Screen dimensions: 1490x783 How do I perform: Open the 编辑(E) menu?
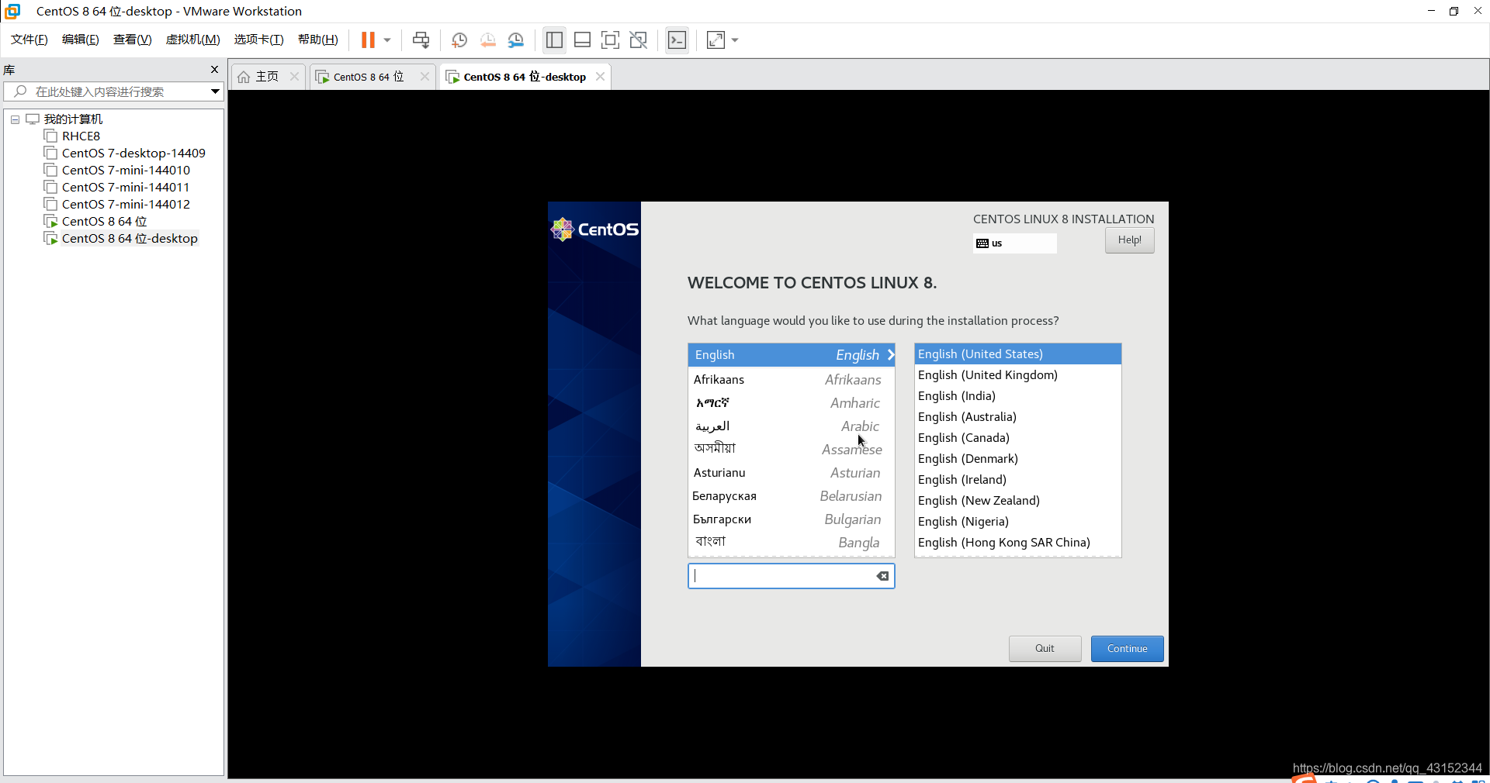(81, 40)
